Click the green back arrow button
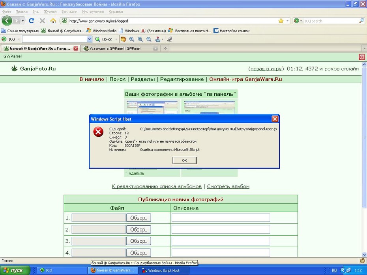 [x=7, y=21]
